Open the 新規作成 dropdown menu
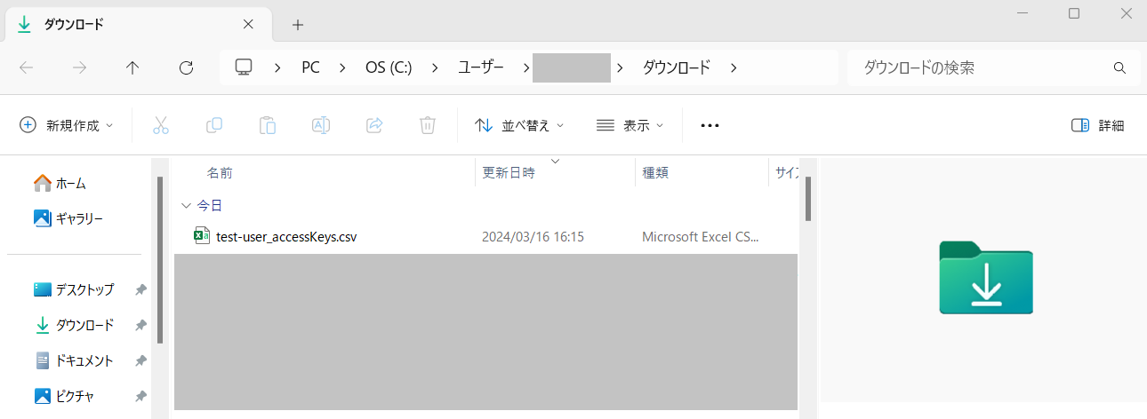 tap(67, 125)
